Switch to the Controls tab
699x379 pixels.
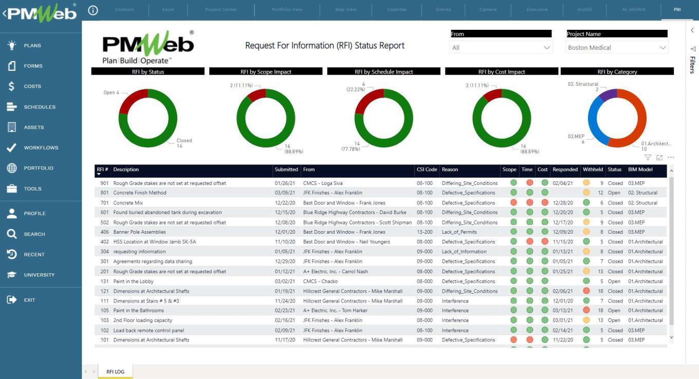(x=124, y=10)
